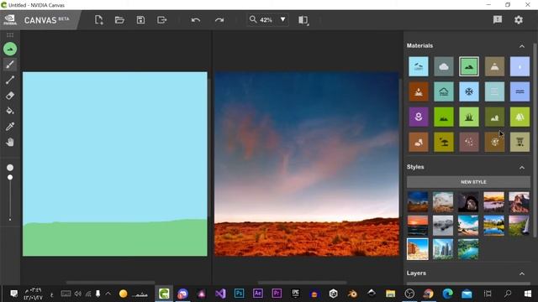Choose the cloudy mountain style thumbnail

coord(443,201)
